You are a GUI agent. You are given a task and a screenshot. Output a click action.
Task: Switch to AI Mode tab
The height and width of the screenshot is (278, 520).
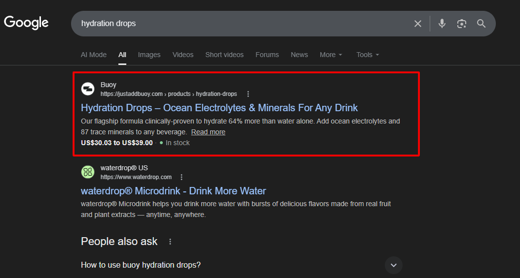(94, 55)
